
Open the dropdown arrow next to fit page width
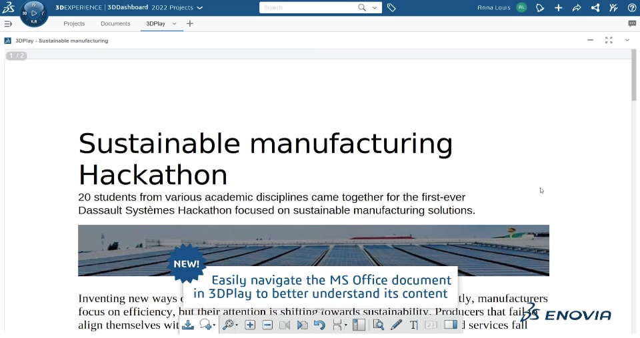[346, 325]
